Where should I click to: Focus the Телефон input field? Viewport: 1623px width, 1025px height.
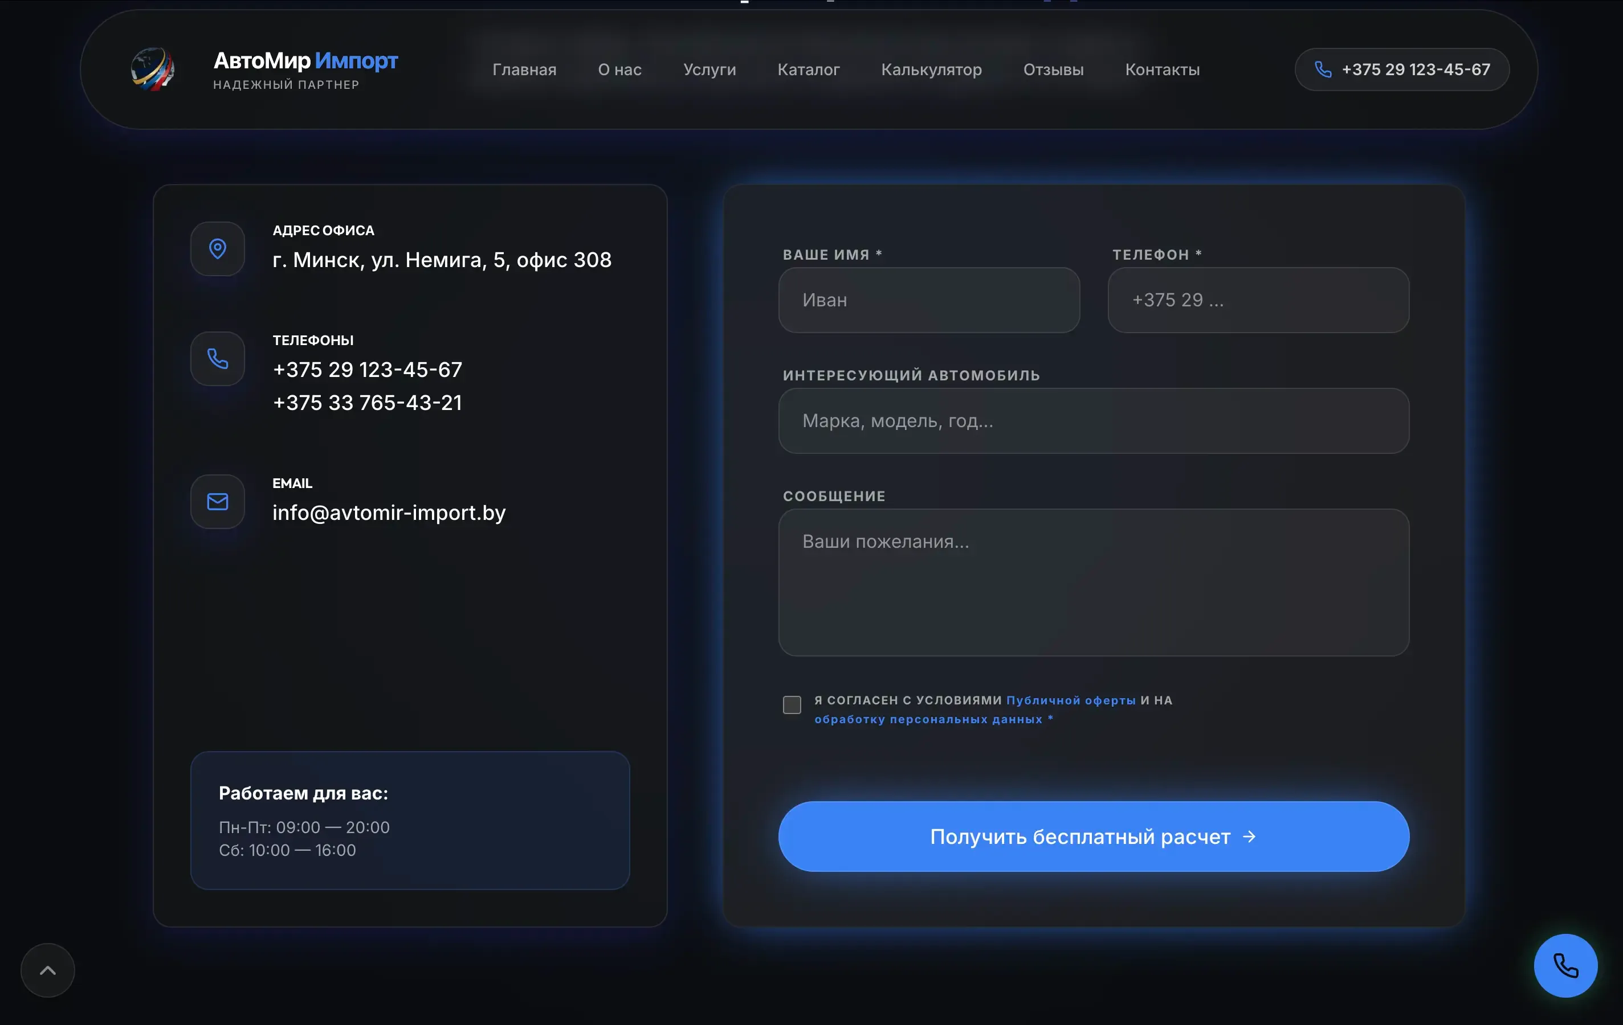click(1258, 300)
